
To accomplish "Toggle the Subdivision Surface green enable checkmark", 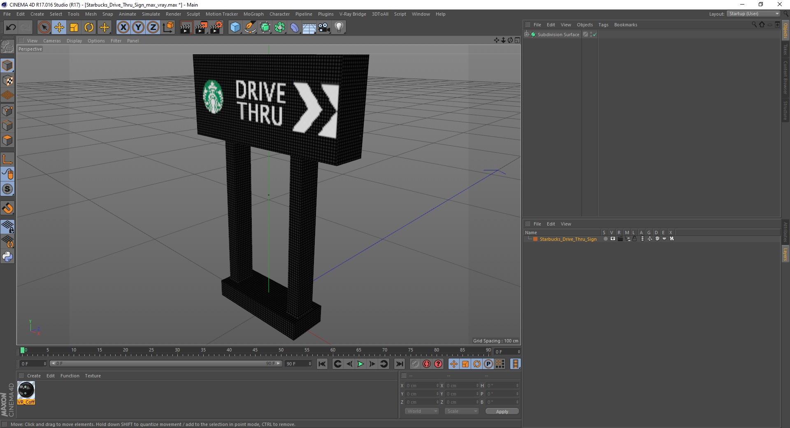I will [x=595, y=35].
